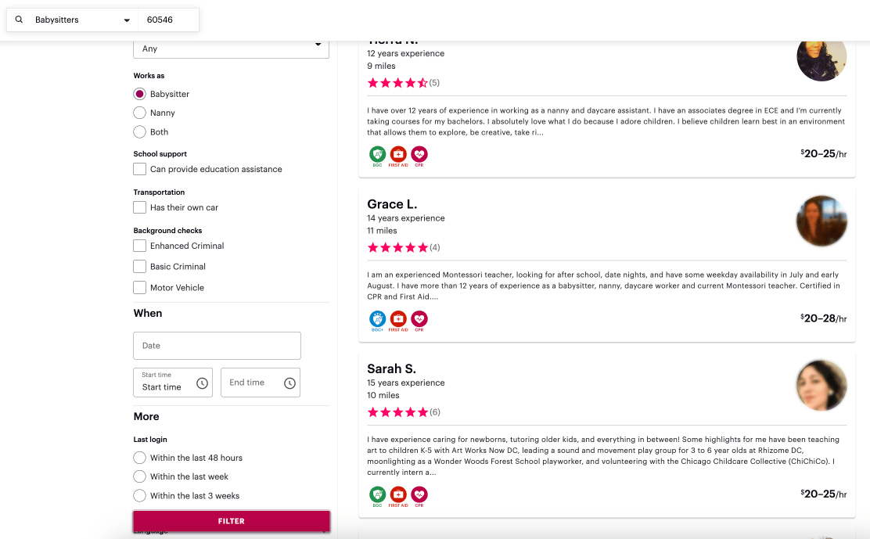Click the FIRST AID badge on Sarah S.'s profile
This screenshot has height=539, width=870.
398,495
